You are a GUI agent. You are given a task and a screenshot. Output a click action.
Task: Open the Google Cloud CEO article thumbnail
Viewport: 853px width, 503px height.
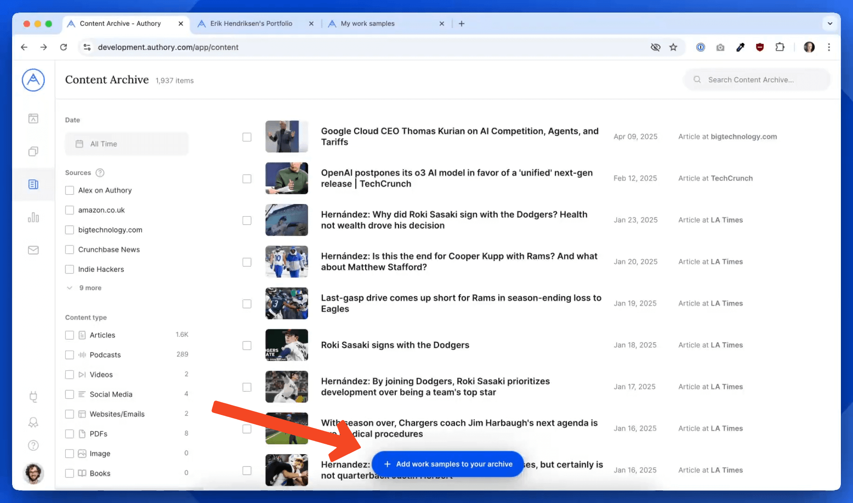tap(287, 136)
